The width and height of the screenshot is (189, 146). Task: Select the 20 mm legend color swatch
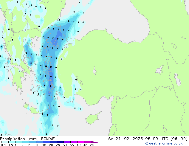pyautogui.click(x=53, y=142)
